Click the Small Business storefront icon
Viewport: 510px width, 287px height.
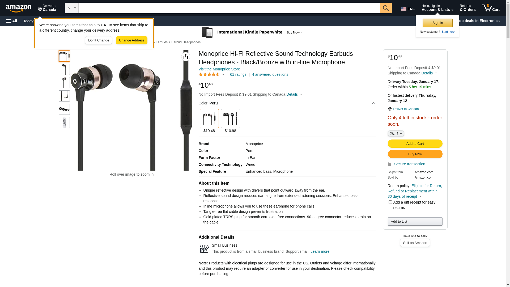tap(204, 249)
